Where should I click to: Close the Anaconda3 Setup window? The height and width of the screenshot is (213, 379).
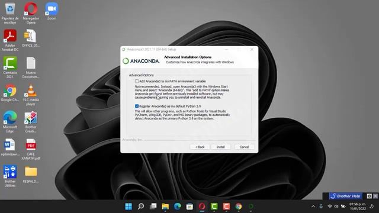coord(252,49)
